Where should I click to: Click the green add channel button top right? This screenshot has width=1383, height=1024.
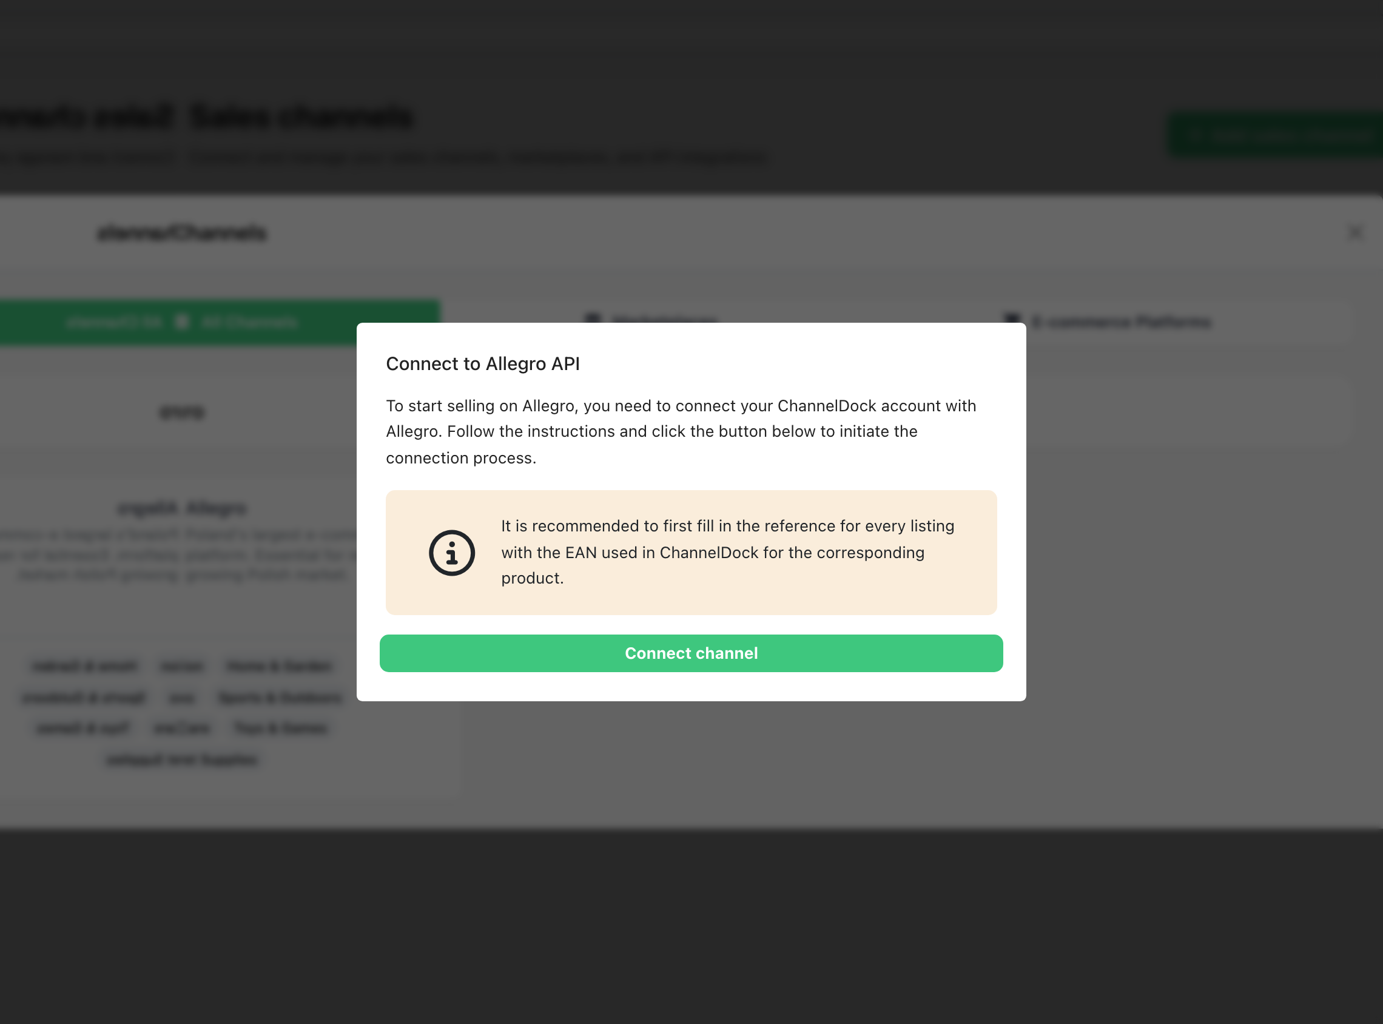click(x=1275, y=134)
